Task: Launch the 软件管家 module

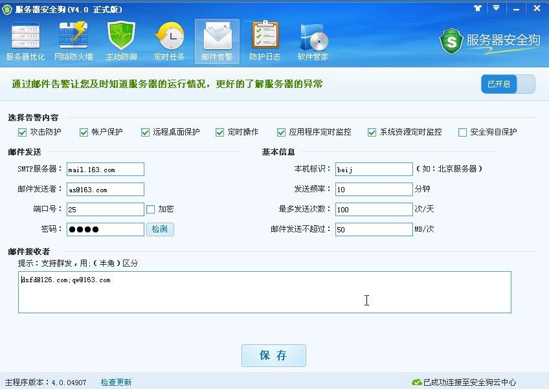Action: pyautogui.click(x=313, y=40)
